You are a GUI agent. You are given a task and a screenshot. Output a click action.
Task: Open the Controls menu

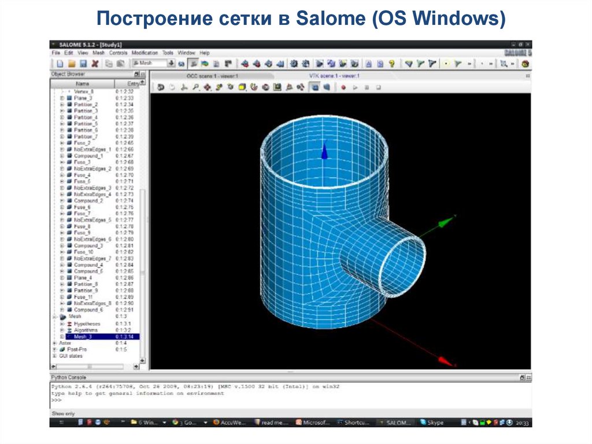[x=118, y=53]
